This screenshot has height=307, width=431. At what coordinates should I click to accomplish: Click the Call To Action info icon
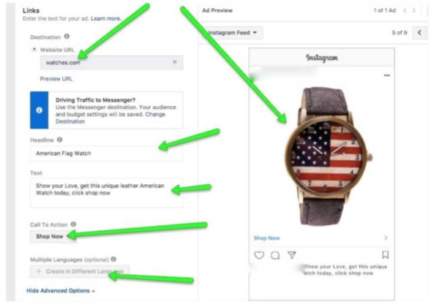[x=73, y=224]
